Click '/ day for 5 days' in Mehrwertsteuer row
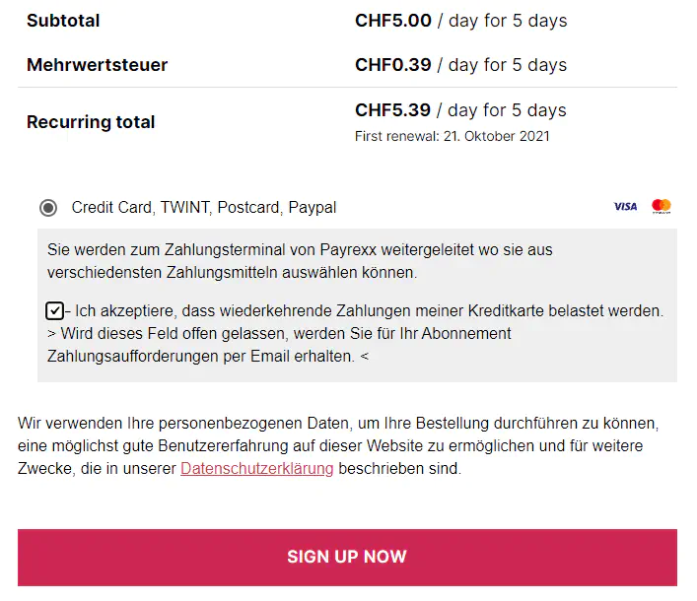 click(502, 65)
